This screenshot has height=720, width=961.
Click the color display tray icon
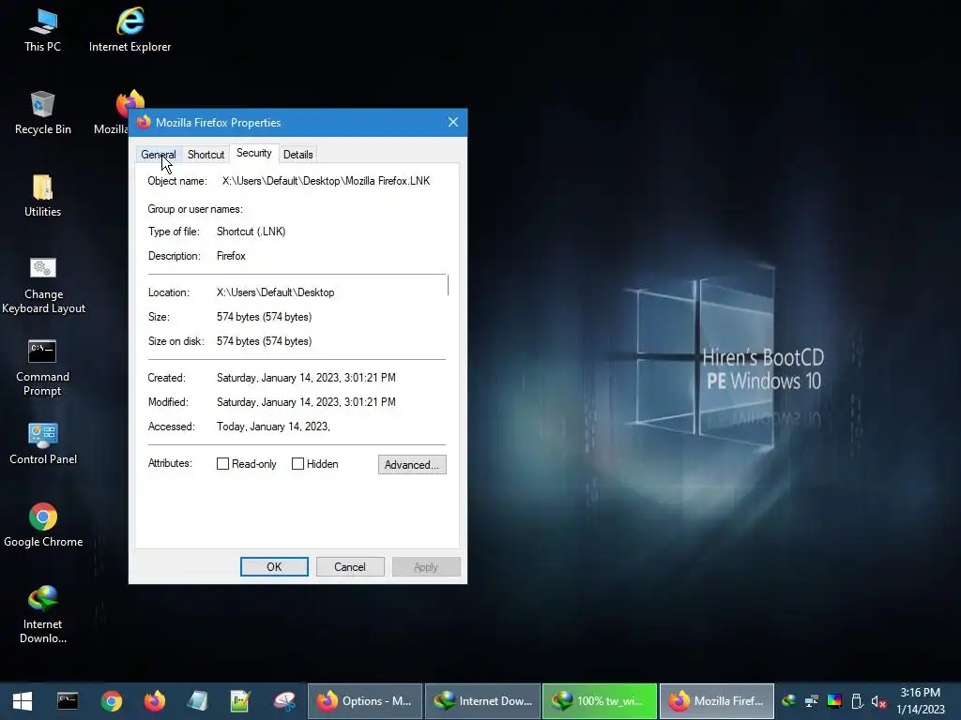834,701
